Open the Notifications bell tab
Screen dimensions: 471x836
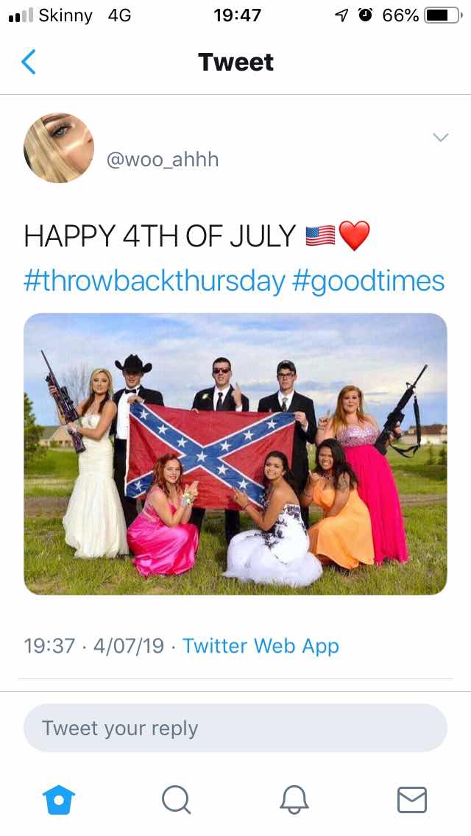coord(294,800)
